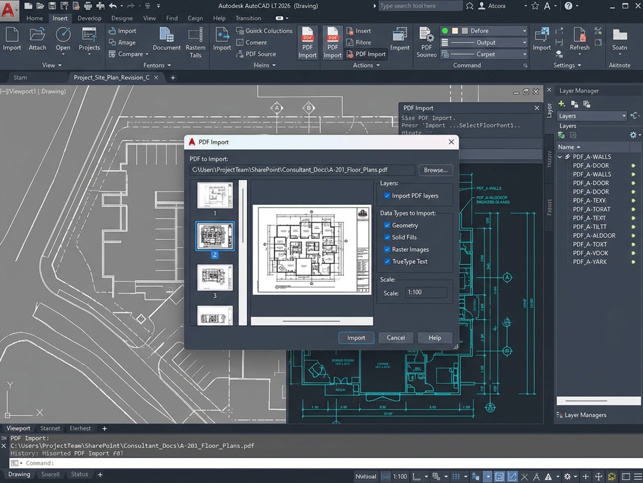Toggle the TrueType Text checkbox

click(387, 261)
